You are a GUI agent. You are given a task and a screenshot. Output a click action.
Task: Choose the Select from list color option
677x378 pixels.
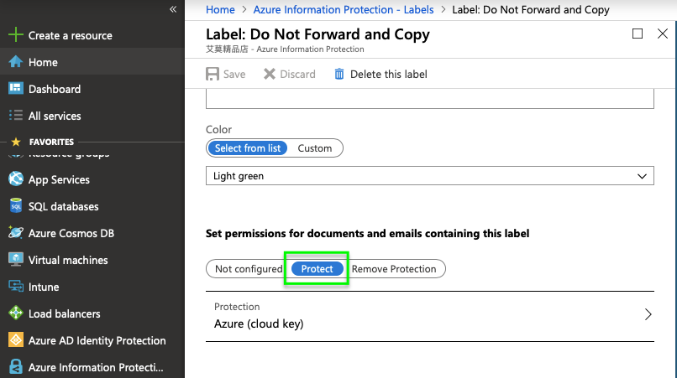tap(248, 148)
